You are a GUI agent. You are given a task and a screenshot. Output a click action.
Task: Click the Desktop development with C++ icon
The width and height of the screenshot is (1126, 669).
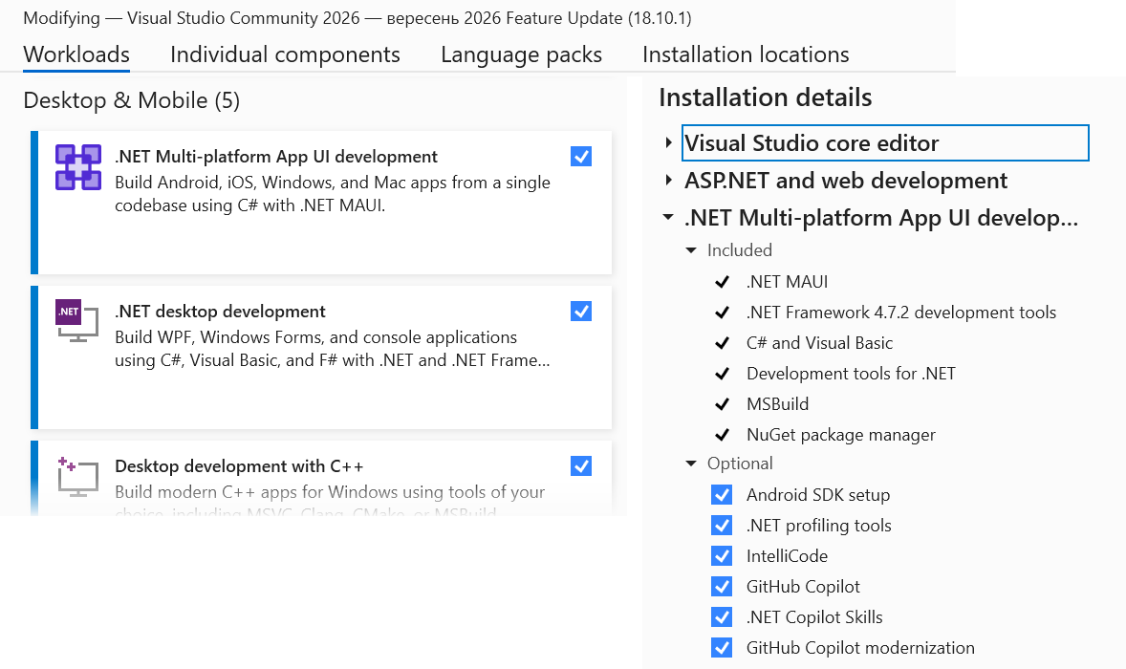[x=76, y=477]
